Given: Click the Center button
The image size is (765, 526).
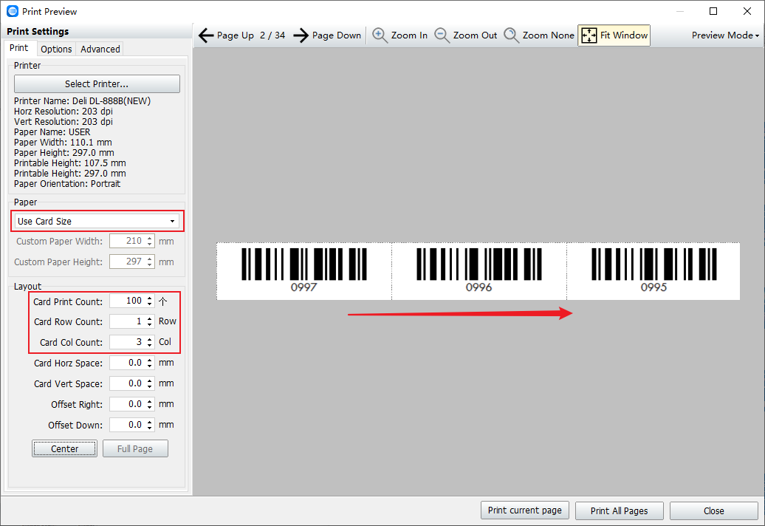Looking at the screenshot, I should point(64,448).
